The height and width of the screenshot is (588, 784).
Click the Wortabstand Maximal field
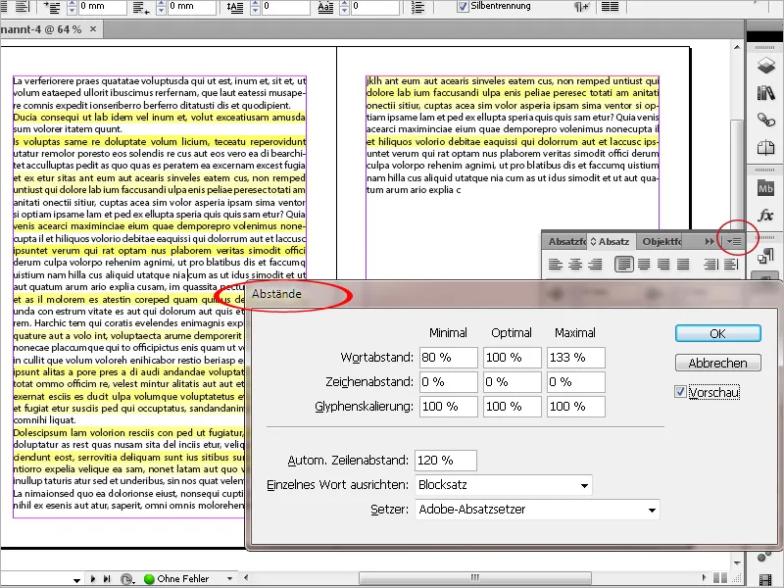pyautogui.click(x=576, y=358)
